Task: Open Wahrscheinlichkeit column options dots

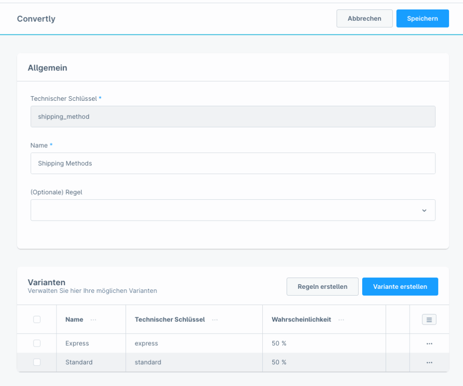Action: (x=341, y=320)
